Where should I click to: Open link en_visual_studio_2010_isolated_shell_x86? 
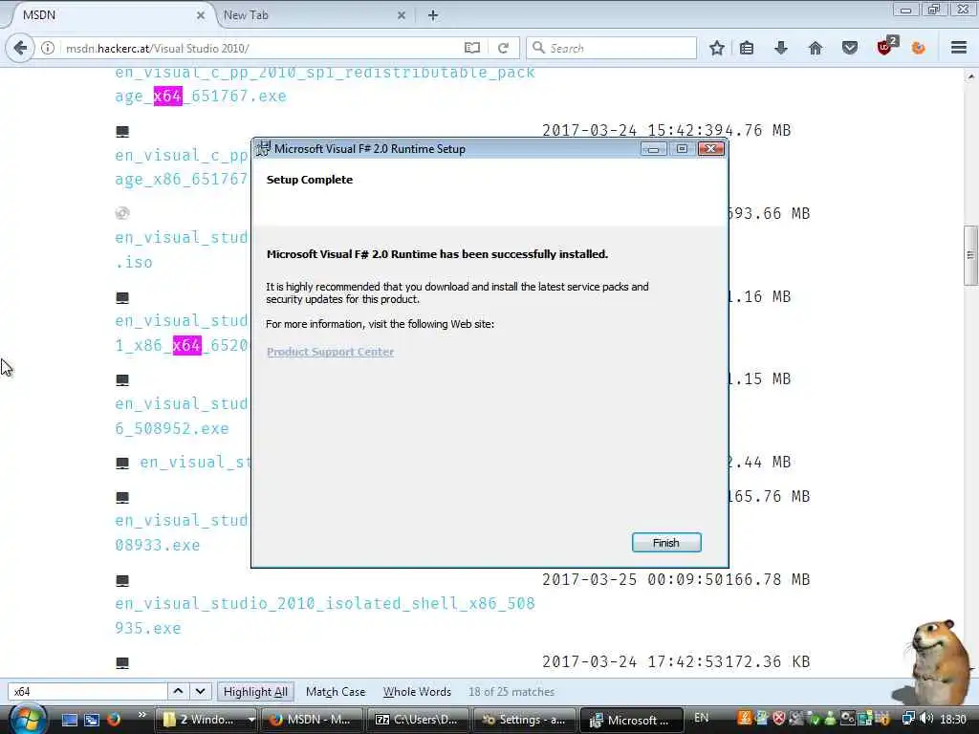click(x=325, y=615)
